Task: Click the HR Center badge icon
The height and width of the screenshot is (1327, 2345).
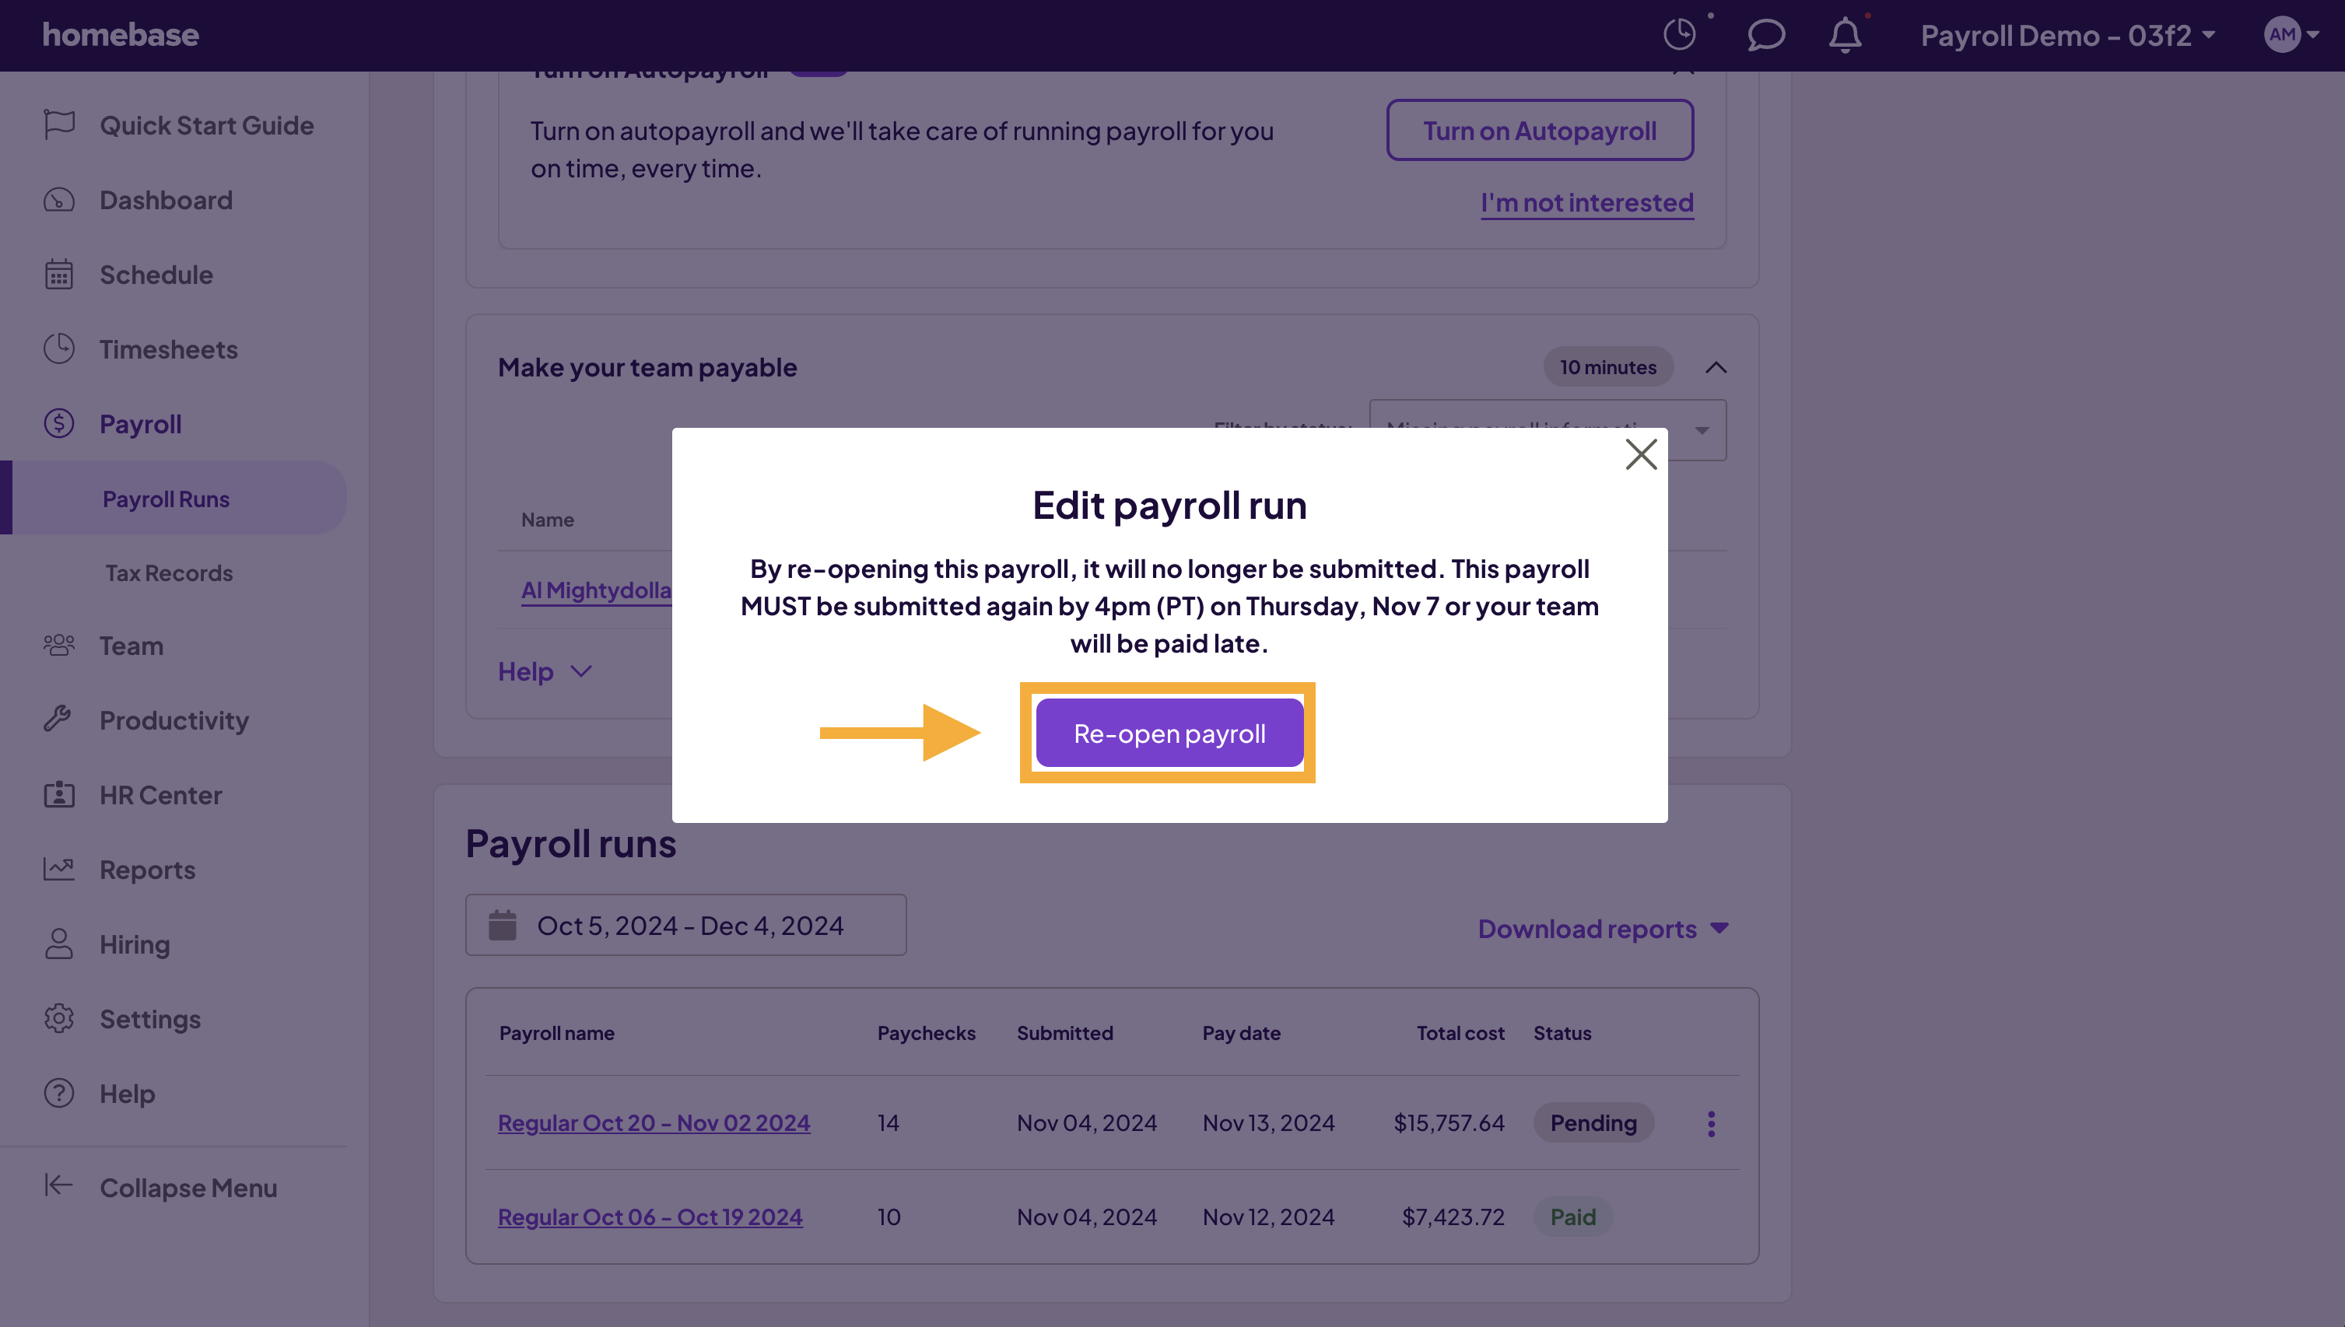Action: click(58, 794)
